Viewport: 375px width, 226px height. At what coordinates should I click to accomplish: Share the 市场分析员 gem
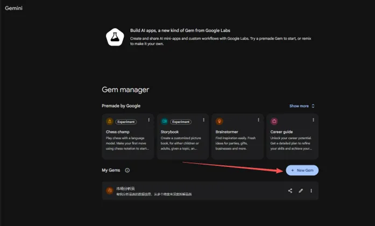click(x=290, y=190)
